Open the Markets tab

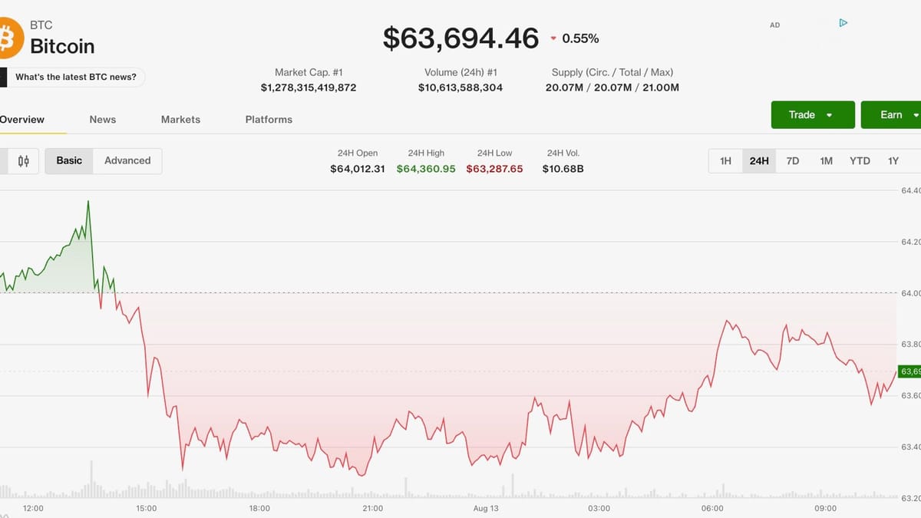(180, 120)
